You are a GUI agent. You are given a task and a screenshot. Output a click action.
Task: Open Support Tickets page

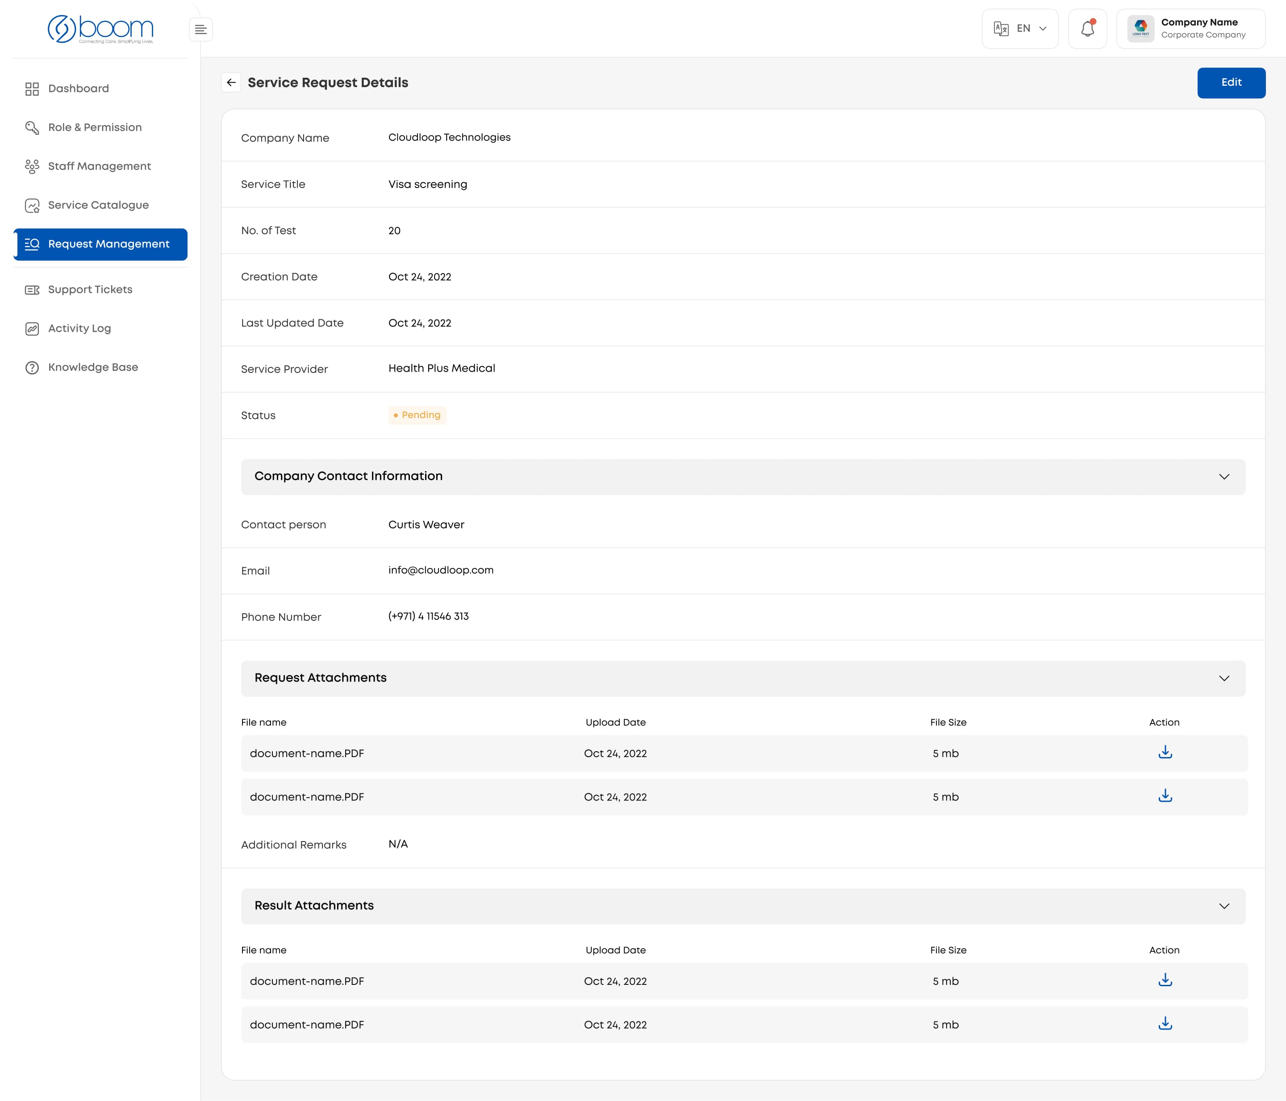100,289
